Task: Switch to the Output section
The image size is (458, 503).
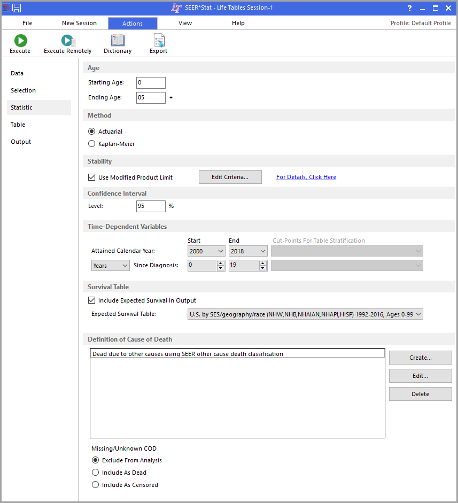Action: (20, 141)
